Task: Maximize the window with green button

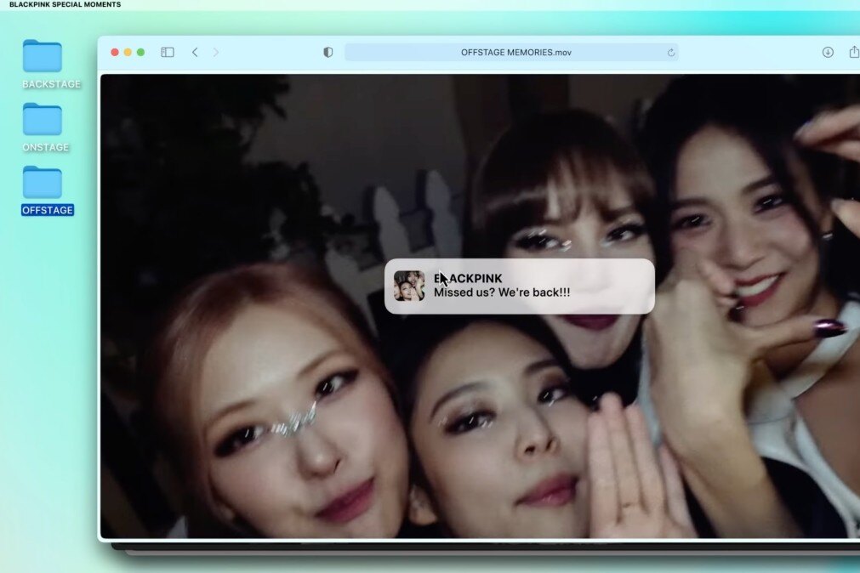Action: pyautogui.click(x=141, y=52)
